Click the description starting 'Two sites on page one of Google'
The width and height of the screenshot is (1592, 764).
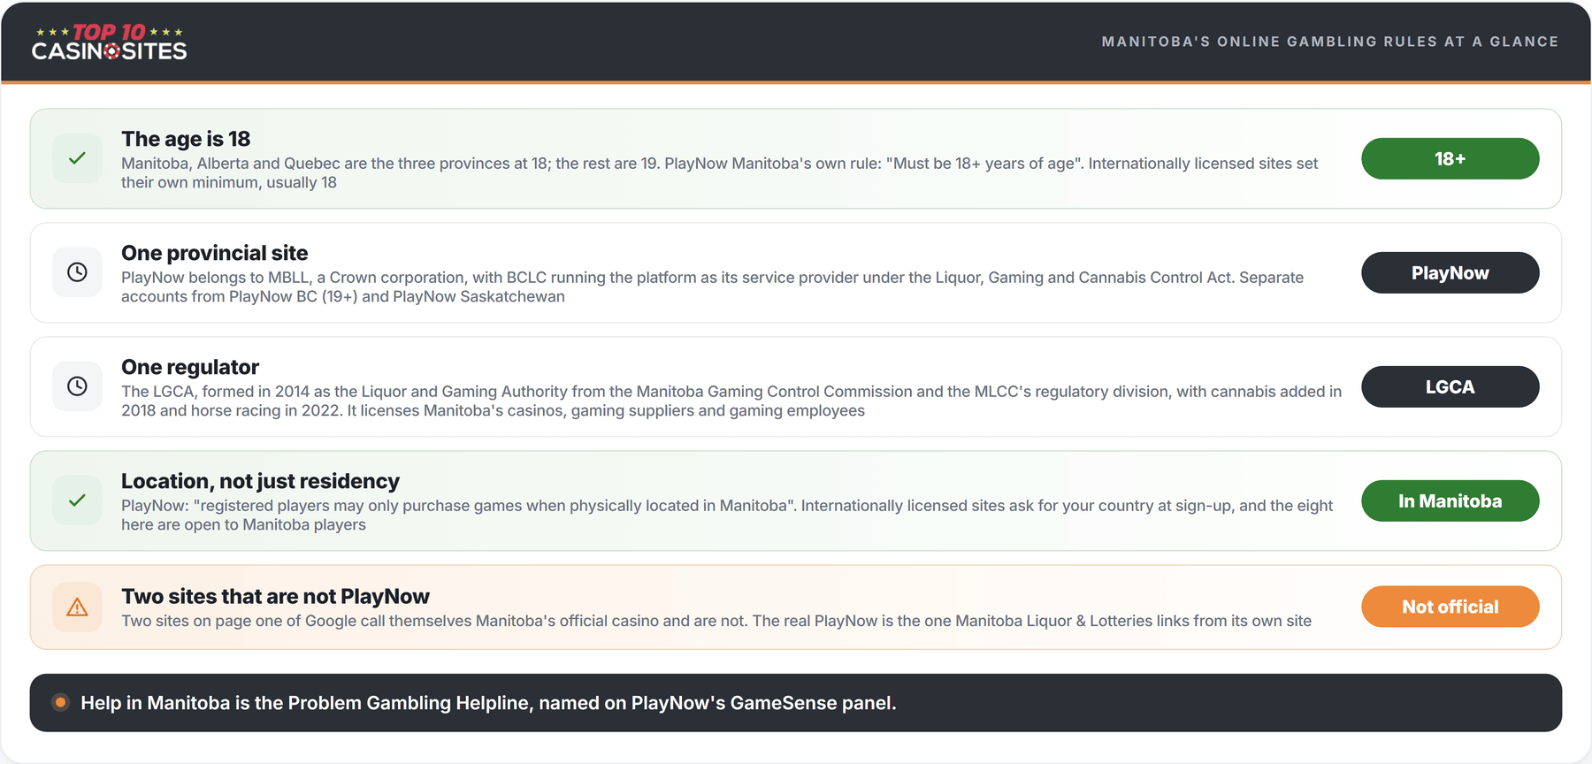click(x=716, y=621)
